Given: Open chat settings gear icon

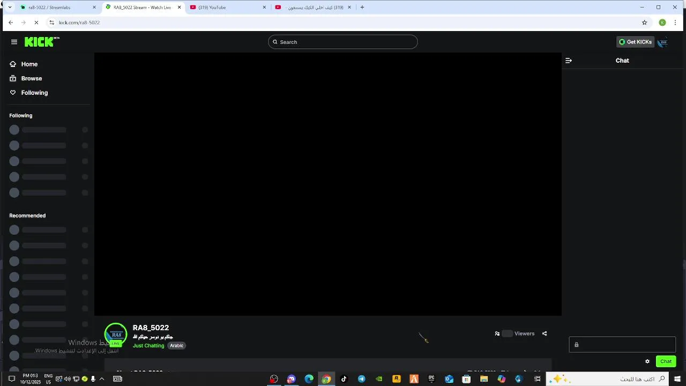Looking at the screenshot, I should pyautogui.click(x=647, y=361).
